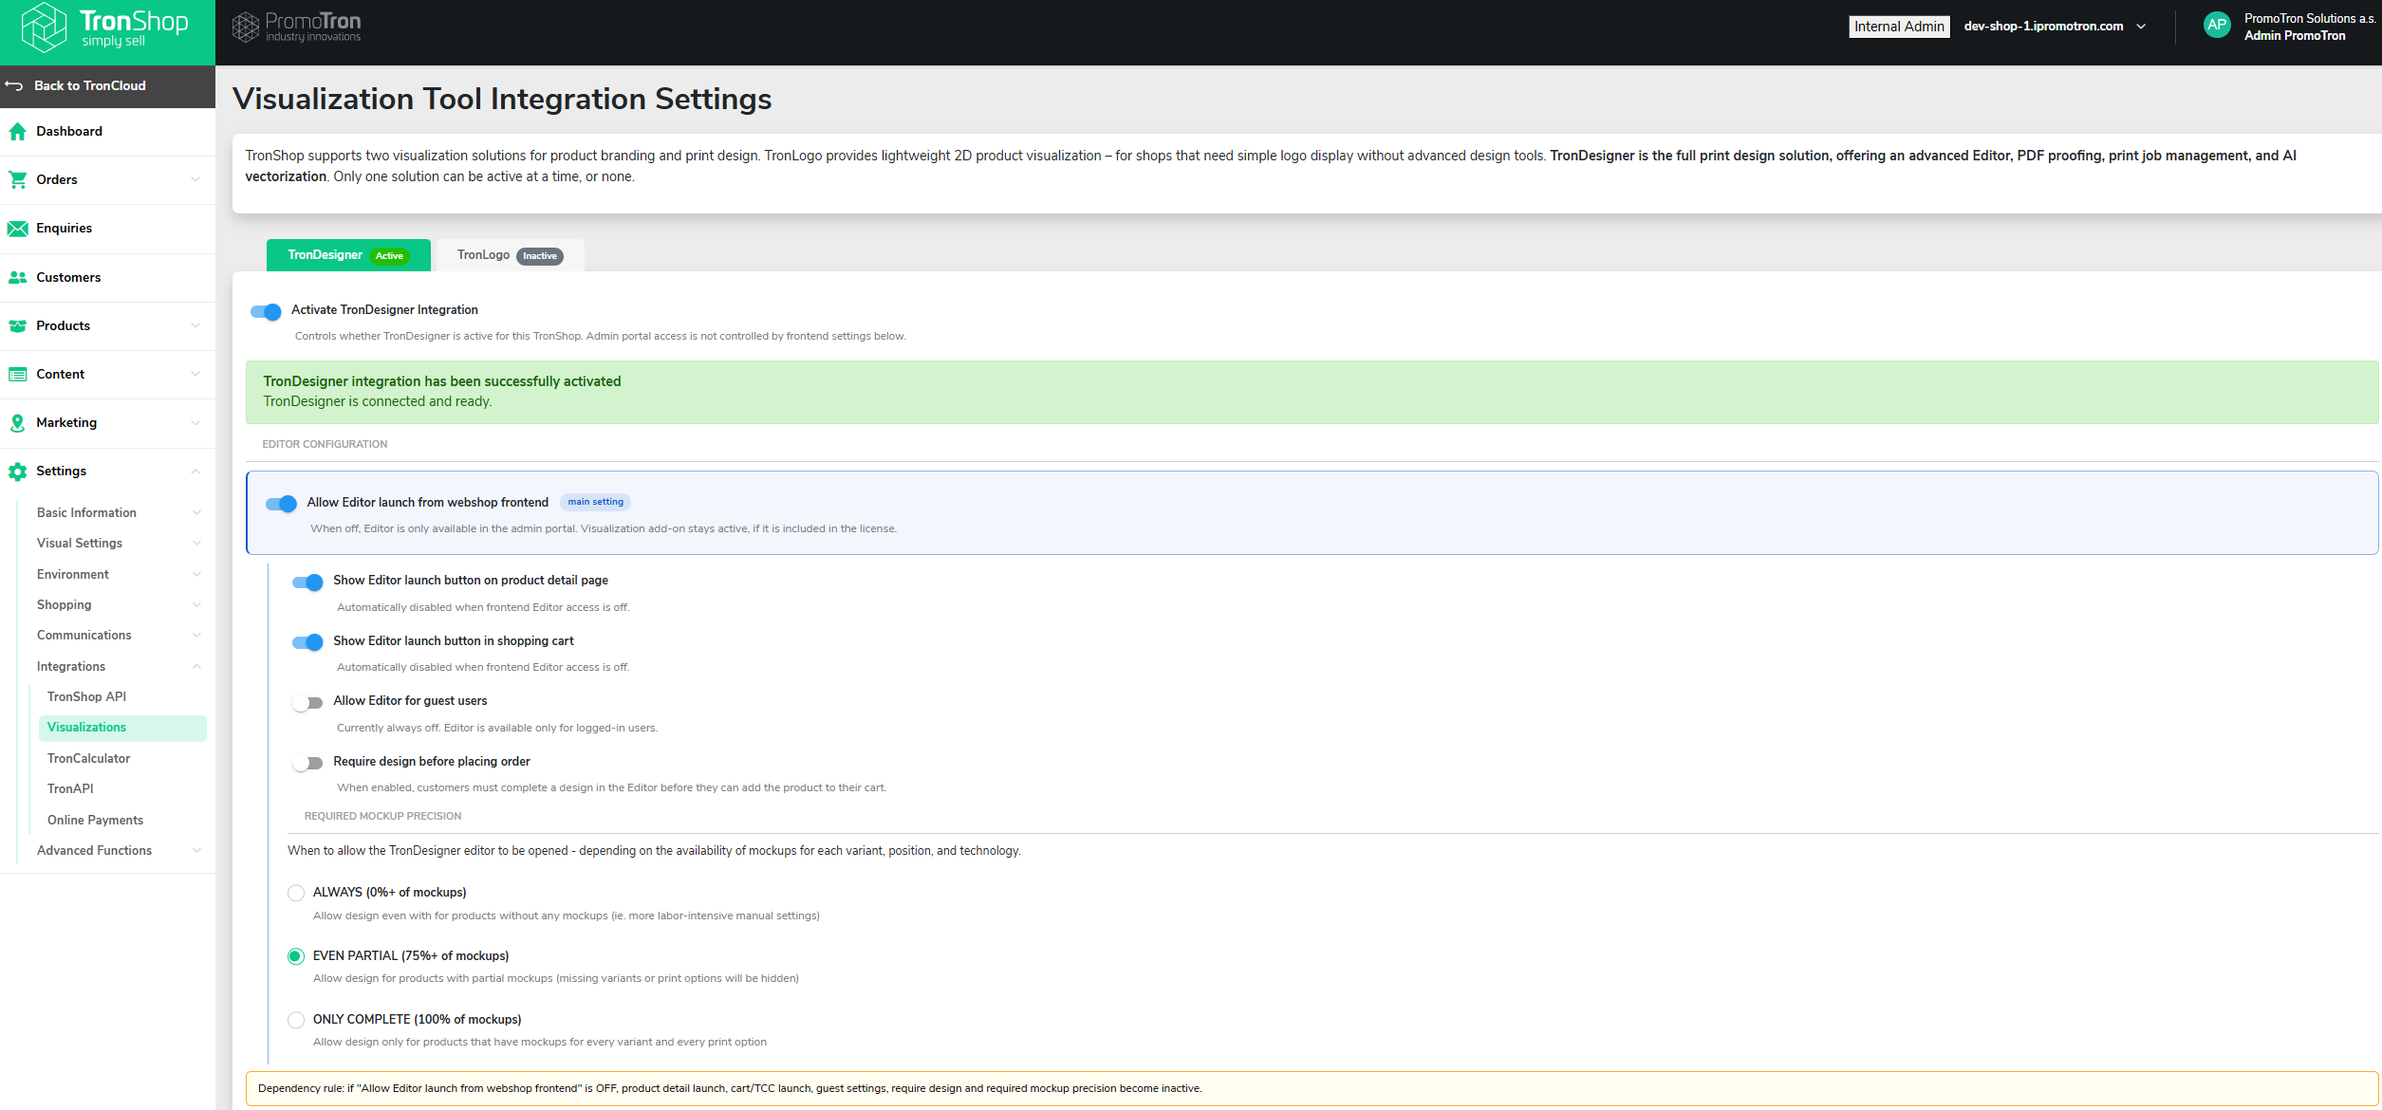
Task: Collapse the Settings menu chevron
Action: [195, 472]
